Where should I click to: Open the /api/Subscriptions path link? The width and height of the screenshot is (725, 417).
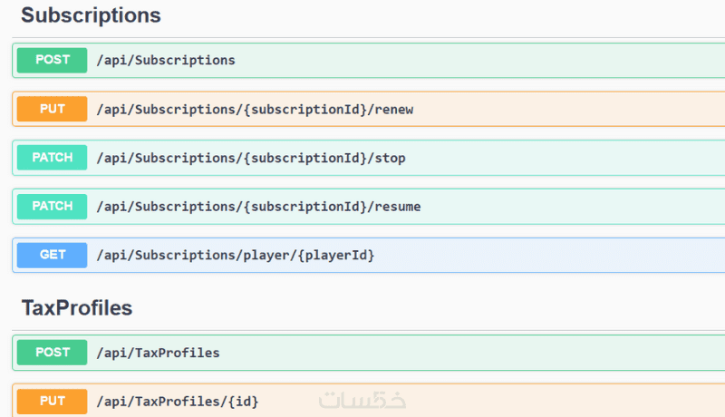tap(166, 60)
